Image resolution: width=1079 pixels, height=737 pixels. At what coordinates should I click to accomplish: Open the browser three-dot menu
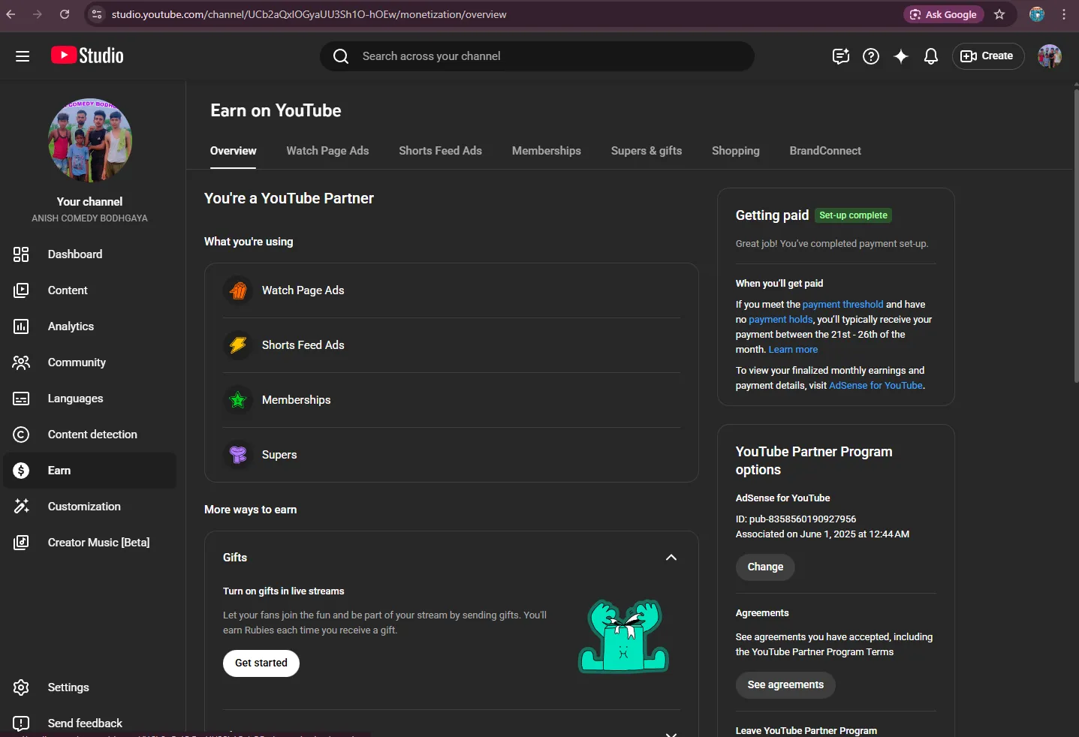pyautogui.click(x=1064, y=14)
